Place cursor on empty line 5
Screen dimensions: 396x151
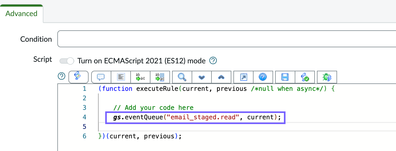tap(247, 127)
